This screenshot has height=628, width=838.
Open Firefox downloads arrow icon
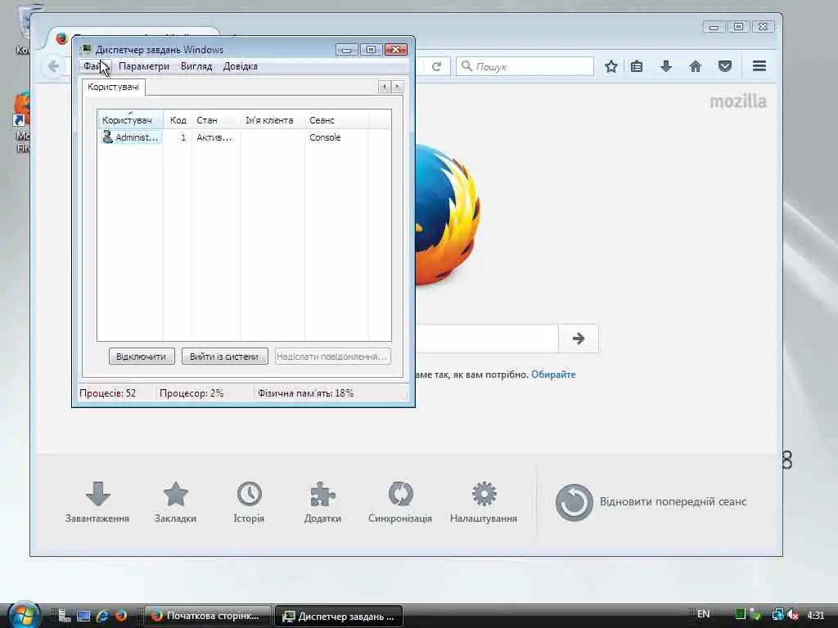coord(666,66)
